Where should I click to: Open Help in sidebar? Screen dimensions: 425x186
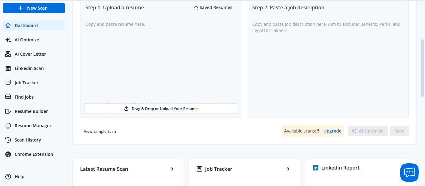[x=34, y=177]
